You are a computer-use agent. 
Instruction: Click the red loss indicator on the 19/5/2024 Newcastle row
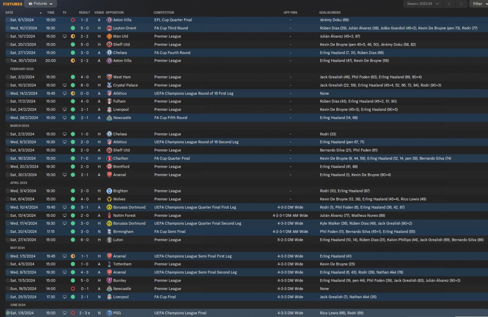[73, 289]
